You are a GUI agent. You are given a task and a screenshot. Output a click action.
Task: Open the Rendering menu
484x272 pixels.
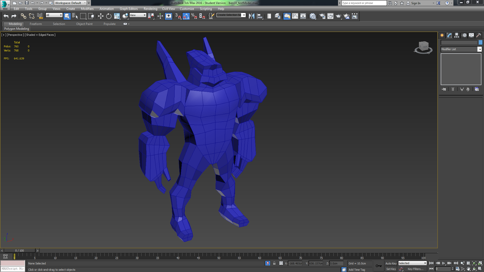150,9
